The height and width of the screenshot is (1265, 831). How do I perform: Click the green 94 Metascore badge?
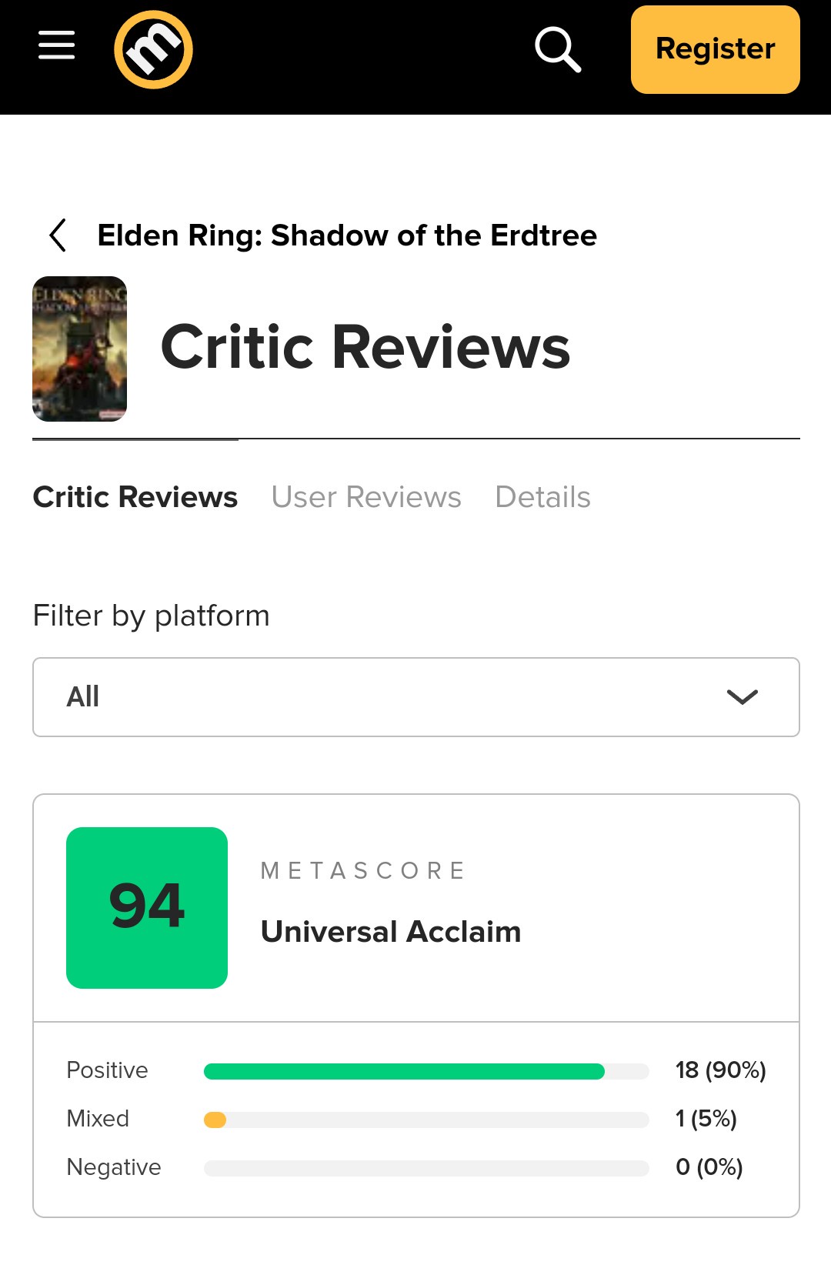(x=147, y=908)
